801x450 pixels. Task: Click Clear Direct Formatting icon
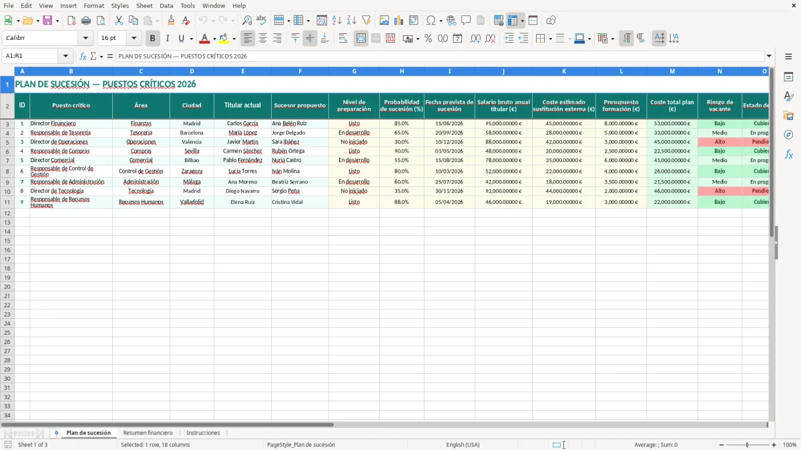pos(186,21)
